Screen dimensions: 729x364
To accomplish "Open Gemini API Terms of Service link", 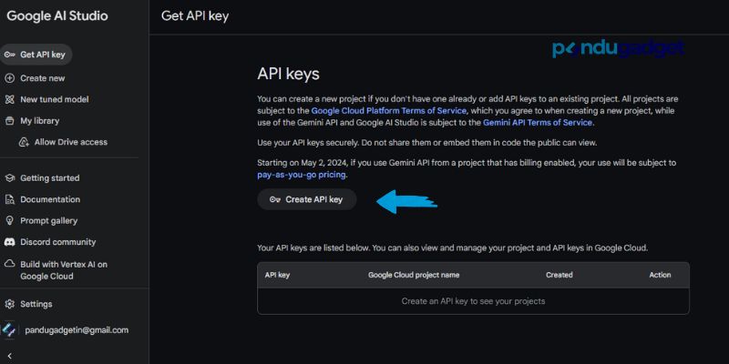I will coord(538,122).
